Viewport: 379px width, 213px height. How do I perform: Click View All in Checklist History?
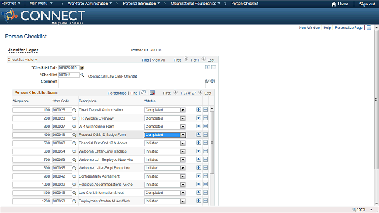point(158,60)
